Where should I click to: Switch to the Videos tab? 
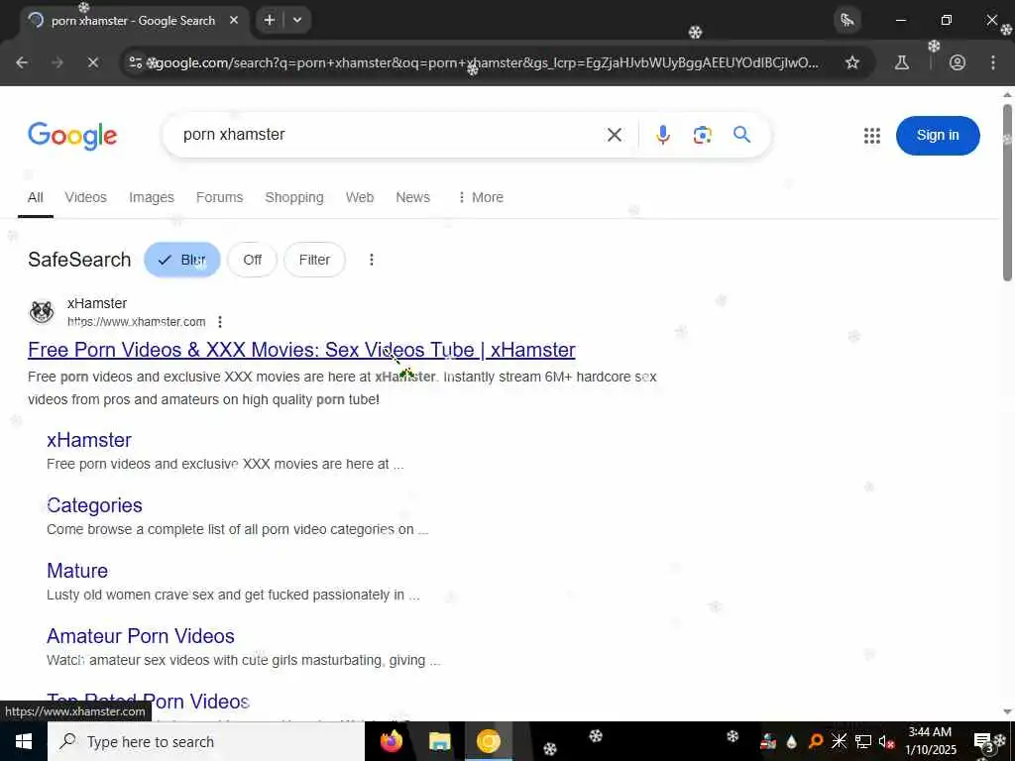[85, 197]
